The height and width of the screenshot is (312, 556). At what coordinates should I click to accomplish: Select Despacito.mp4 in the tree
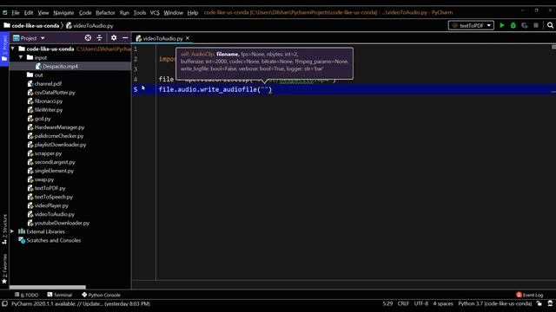tap(60, 66)
